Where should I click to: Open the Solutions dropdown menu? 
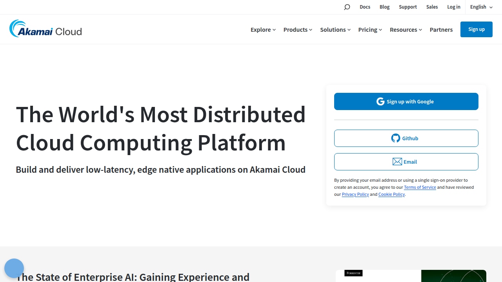pyautogui.click(x=335, y=30)
